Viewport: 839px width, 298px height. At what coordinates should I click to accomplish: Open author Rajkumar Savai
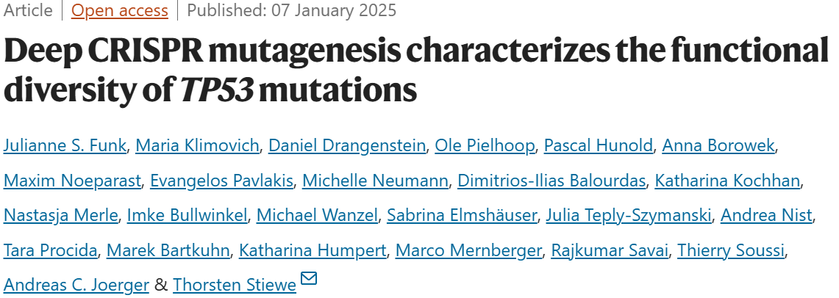(610, 250)
